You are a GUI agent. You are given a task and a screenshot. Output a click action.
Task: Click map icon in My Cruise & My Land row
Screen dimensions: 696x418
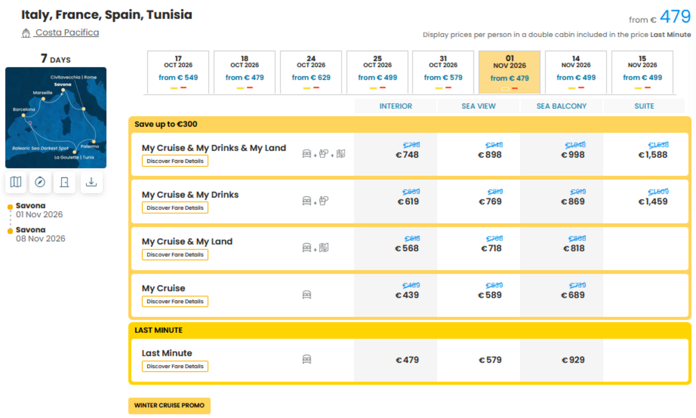tap(324, 248)
